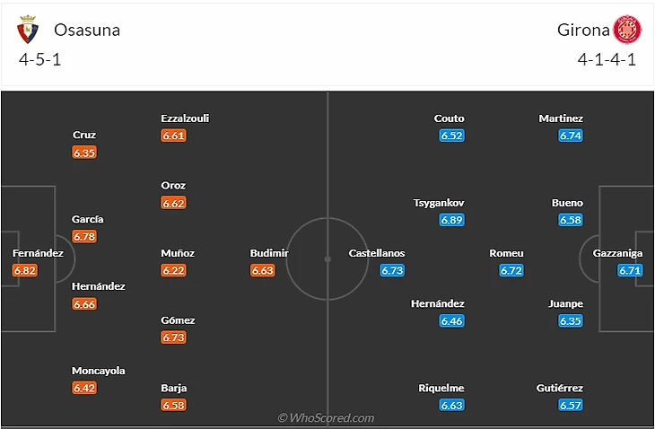Click Oroz's 6.62 rating badge
The image size is (655, 429).
click(x=174, y=204)
